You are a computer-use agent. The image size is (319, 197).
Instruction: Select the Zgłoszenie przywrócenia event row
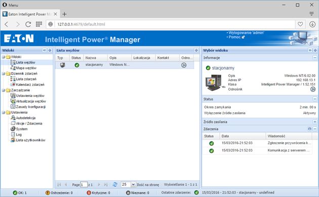click(x=257, y=143)
